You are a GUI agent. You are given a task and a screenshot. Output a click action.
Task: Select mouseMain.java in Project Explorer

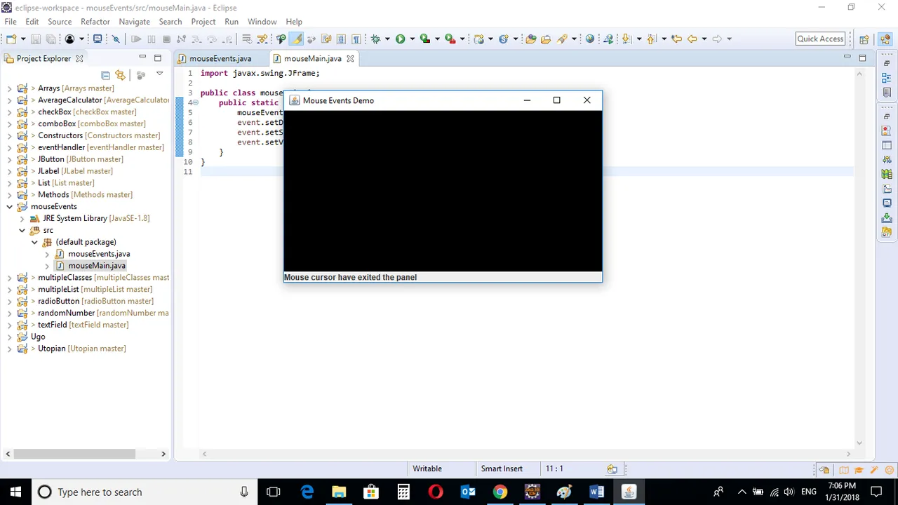97,266
